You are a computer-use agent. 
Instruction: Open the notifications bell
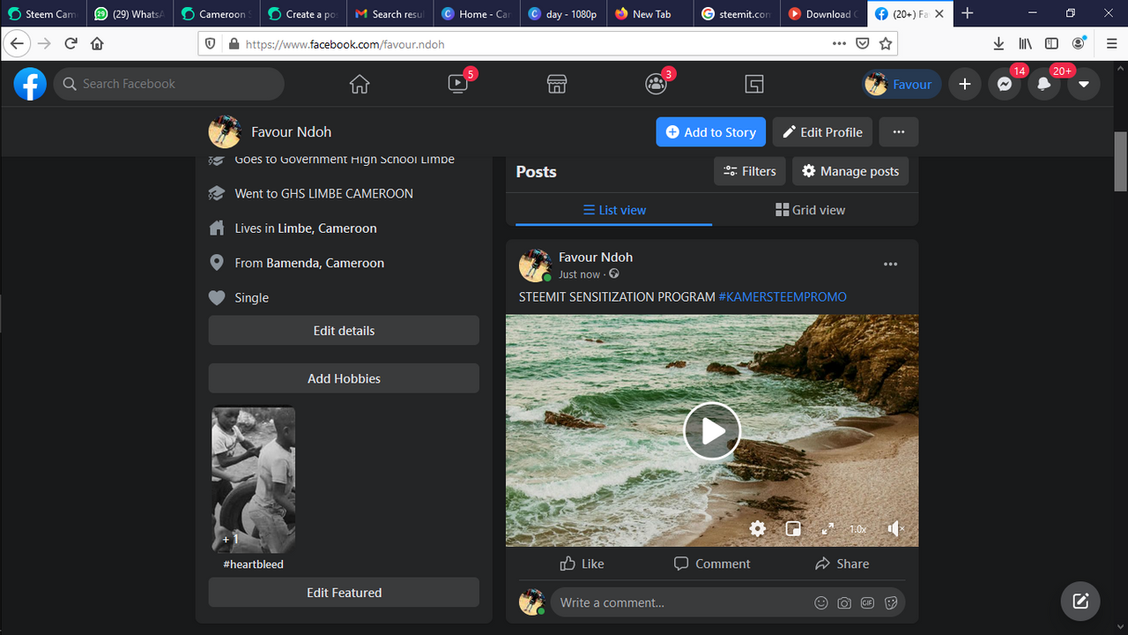point(1043,84)
